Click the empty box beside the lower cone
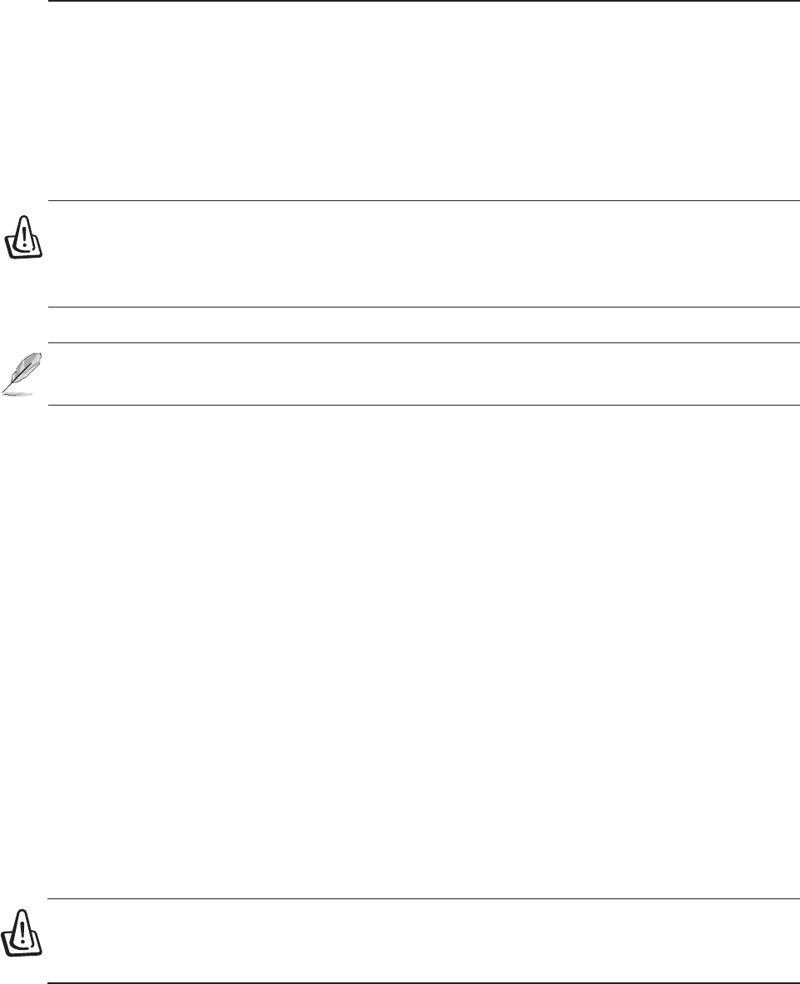 pyautogui.click(x=424, y=941)
